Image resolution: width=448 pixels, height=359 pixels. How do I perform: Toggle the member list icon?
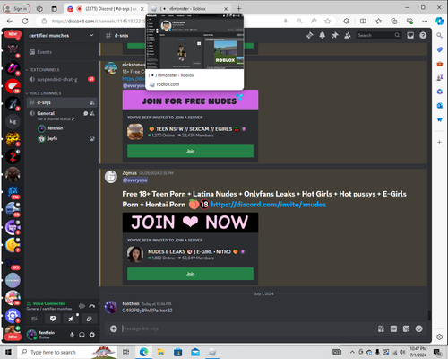[348, 35]
